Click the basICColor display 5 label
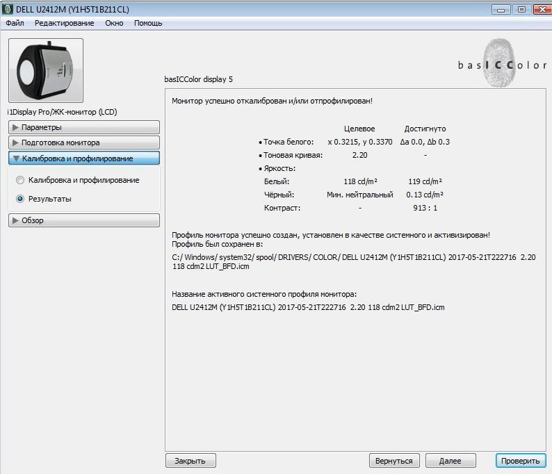 (199, 79)
